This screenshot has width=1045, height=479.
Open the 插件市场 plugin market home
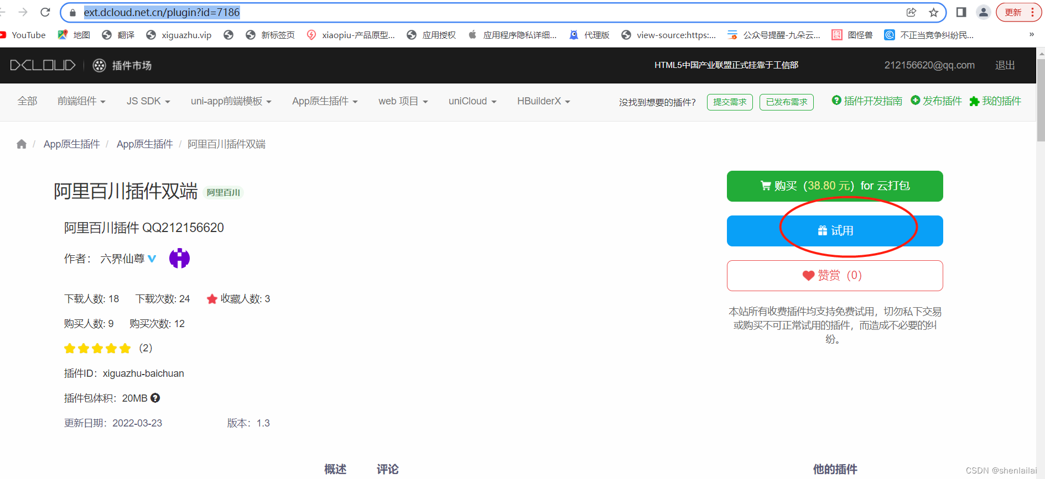click(x=122, y=65)
